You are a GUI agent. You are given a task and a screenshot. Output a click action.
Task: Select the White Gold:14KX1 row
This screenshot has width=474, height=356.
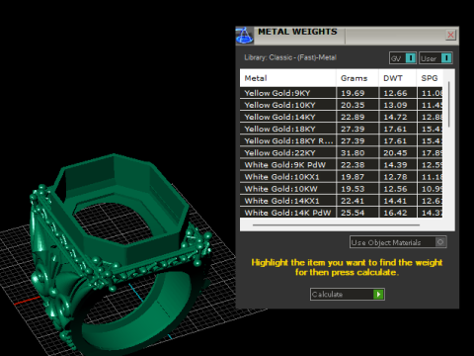[341, 201]
